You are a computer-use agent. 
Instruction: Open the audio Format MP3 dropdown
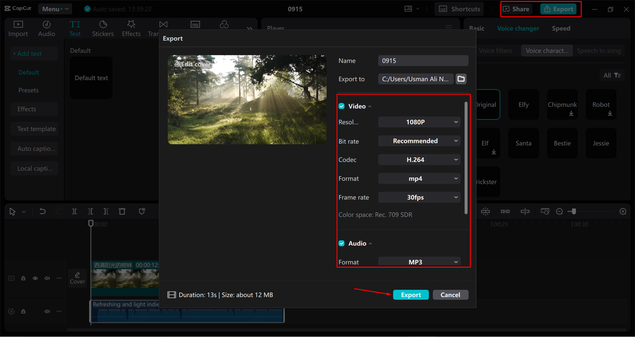419,262
